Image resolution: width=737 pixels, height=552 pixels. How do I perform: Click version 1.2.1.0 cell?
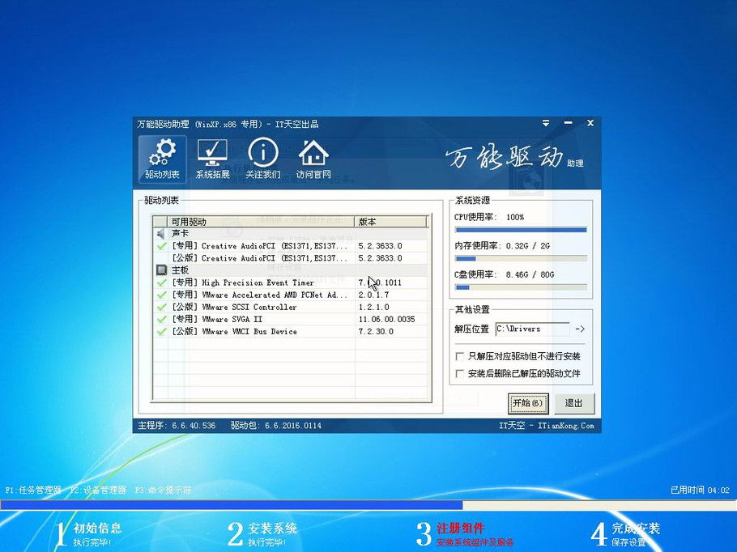[373, 307]
